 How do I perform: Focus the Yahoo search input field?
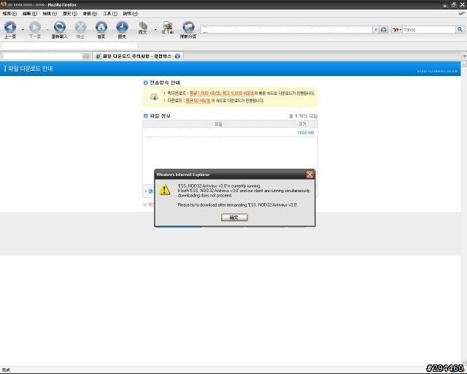pos(429,29)
